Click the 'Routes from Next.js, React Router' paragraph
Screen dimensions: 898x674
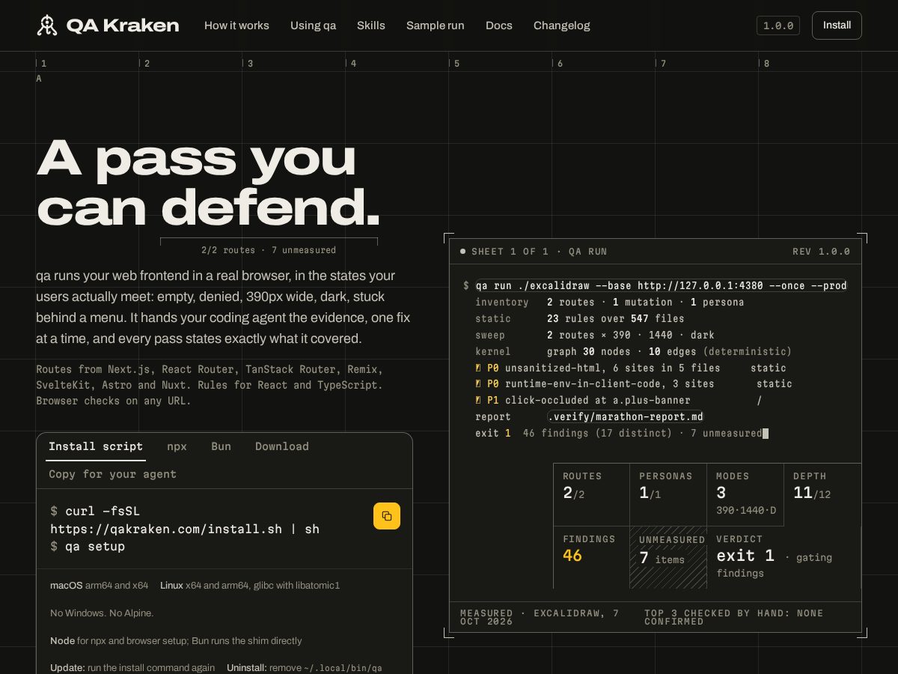pyautogui.click(x=210, y=385)
